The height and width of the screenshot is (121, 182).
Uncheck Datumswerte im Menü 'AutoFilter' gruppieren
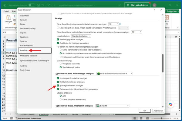pos(58,89)
